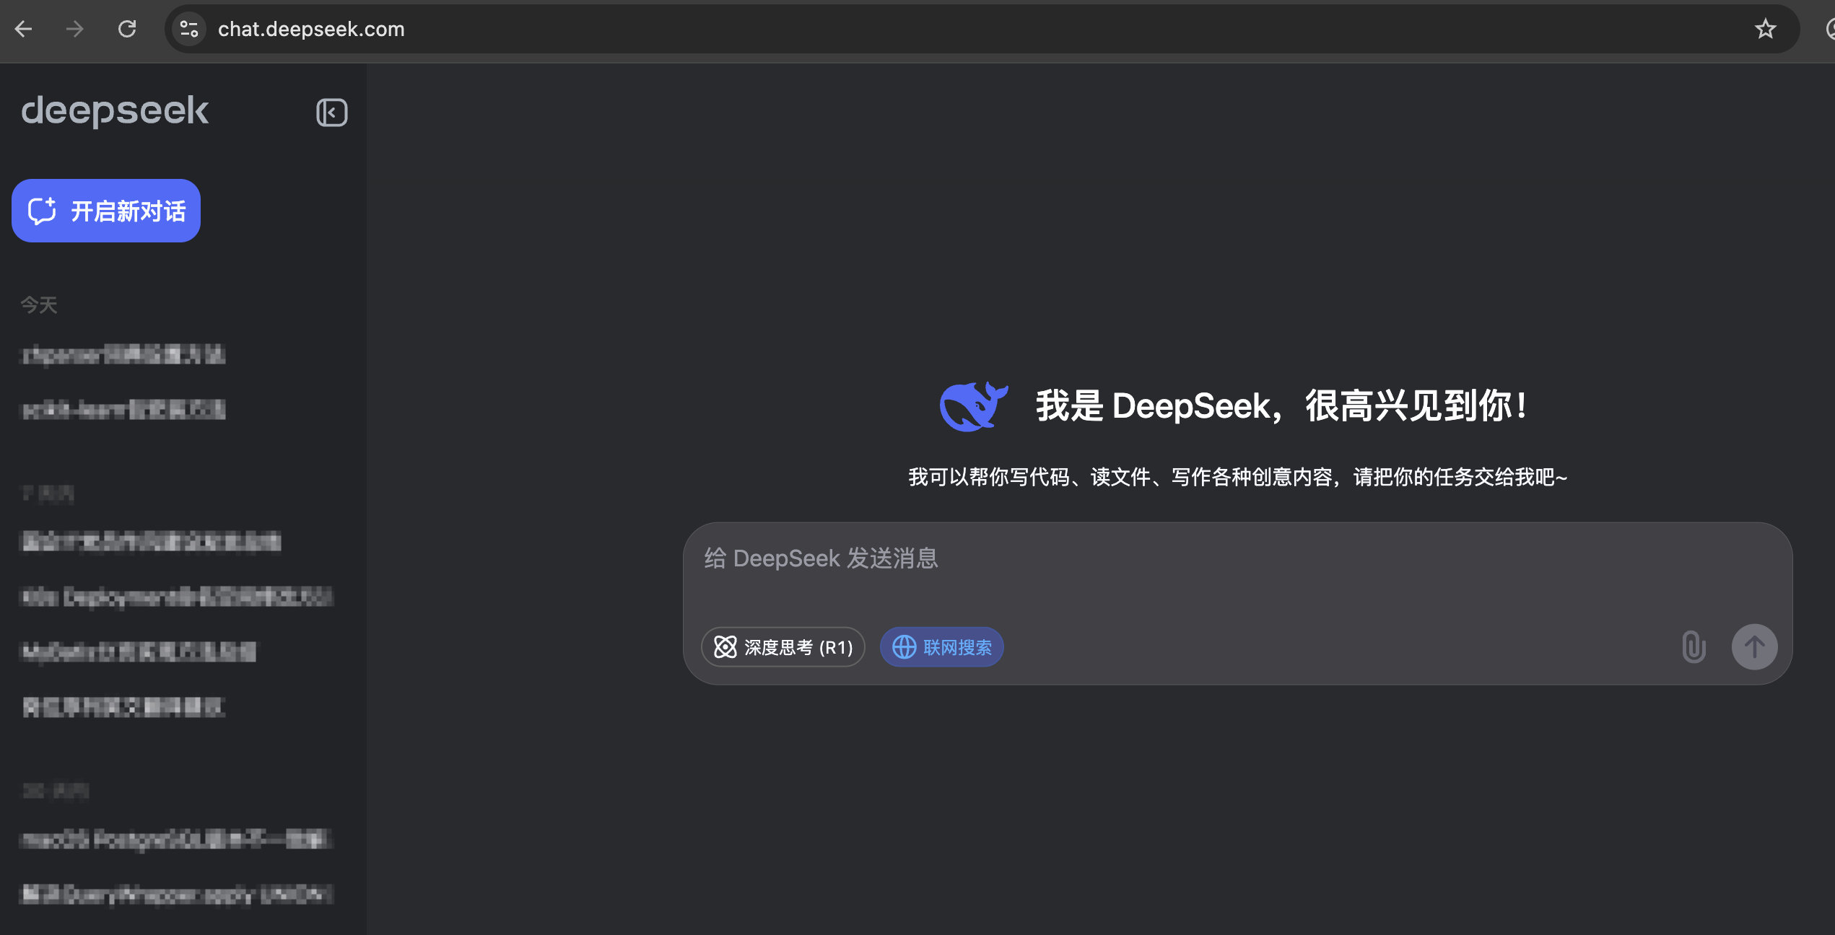Click the browser forward arrow
Image resolution: width=1835 pixels, height=935 pixels.
point(74,29)
